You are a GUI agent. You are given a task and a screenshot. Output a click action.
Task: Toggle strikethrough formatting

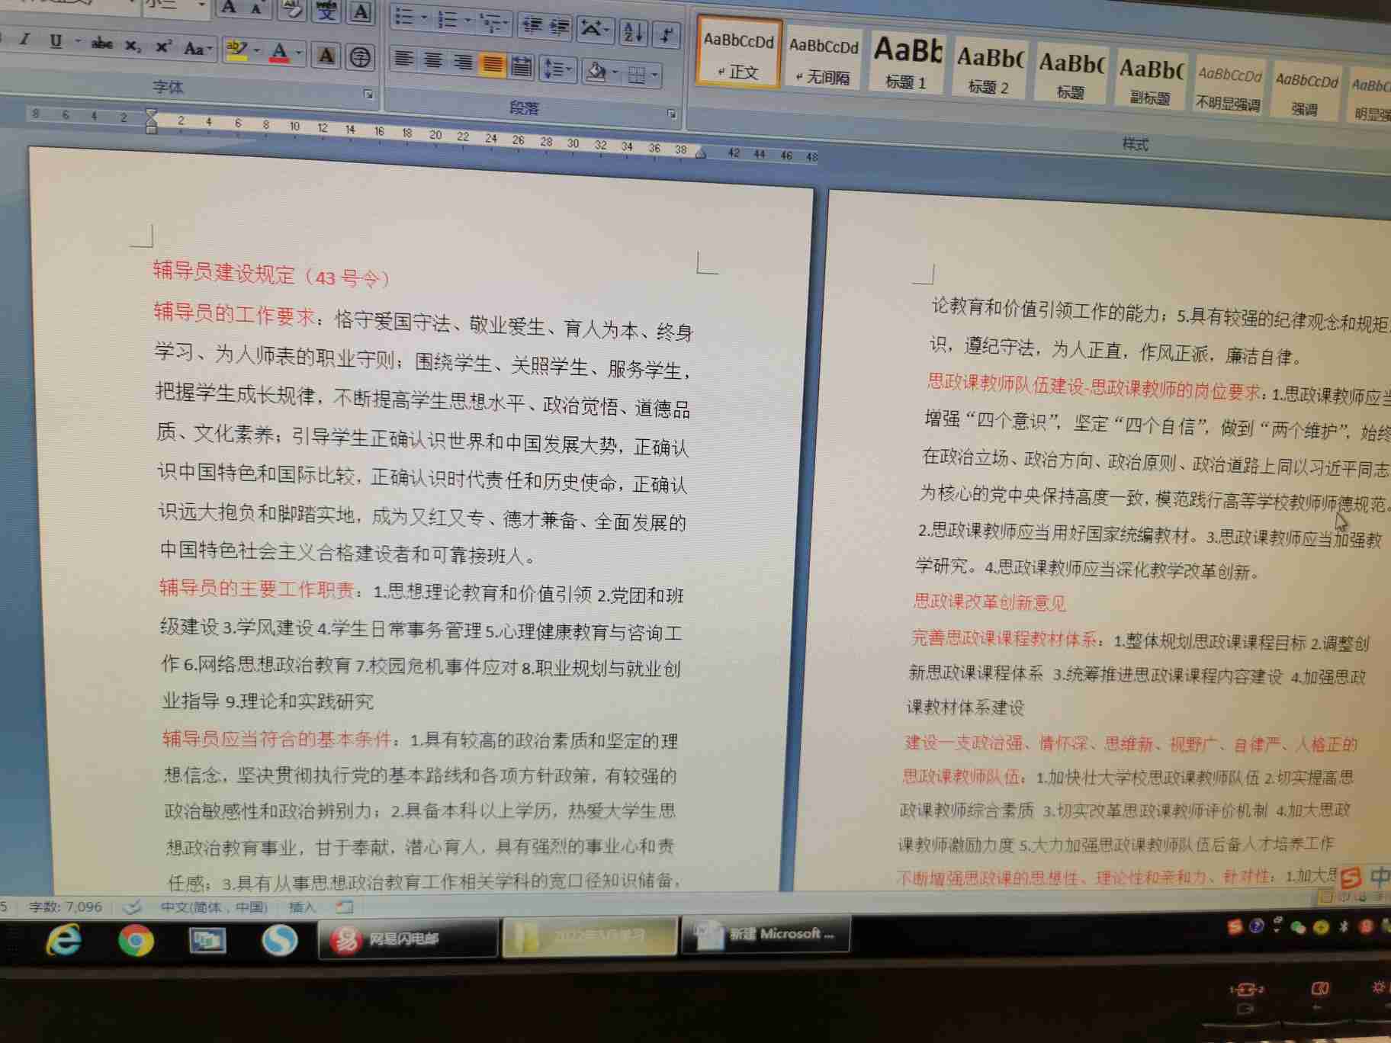102,43
